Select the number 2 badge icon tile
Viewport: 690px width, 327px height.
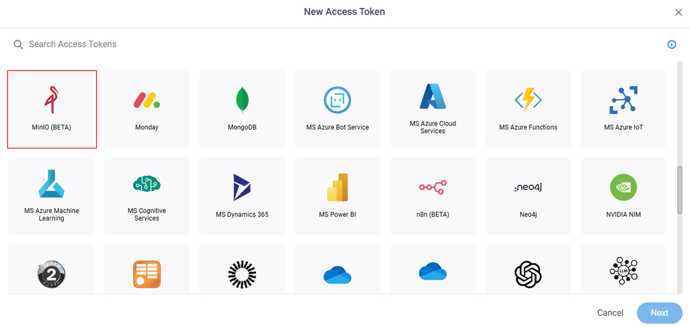pos(51,269)
